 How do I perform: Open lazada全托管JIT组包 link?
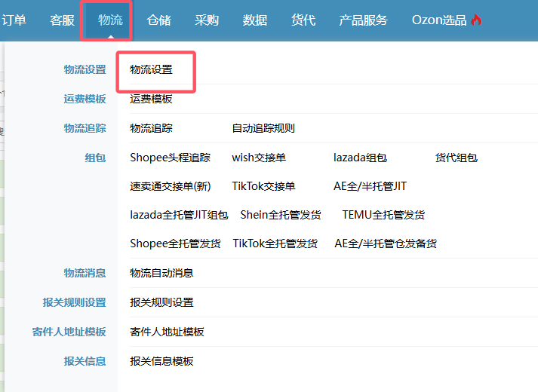pyautogui.click(x=179, y=215)
